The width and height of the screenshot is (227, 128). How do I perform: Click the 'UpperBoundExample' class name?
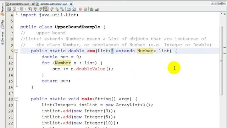(x=77, y=27)
